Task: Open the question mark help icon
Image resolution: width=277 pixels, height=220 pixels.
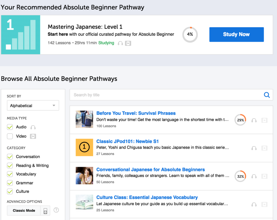Action: (56, 210)
